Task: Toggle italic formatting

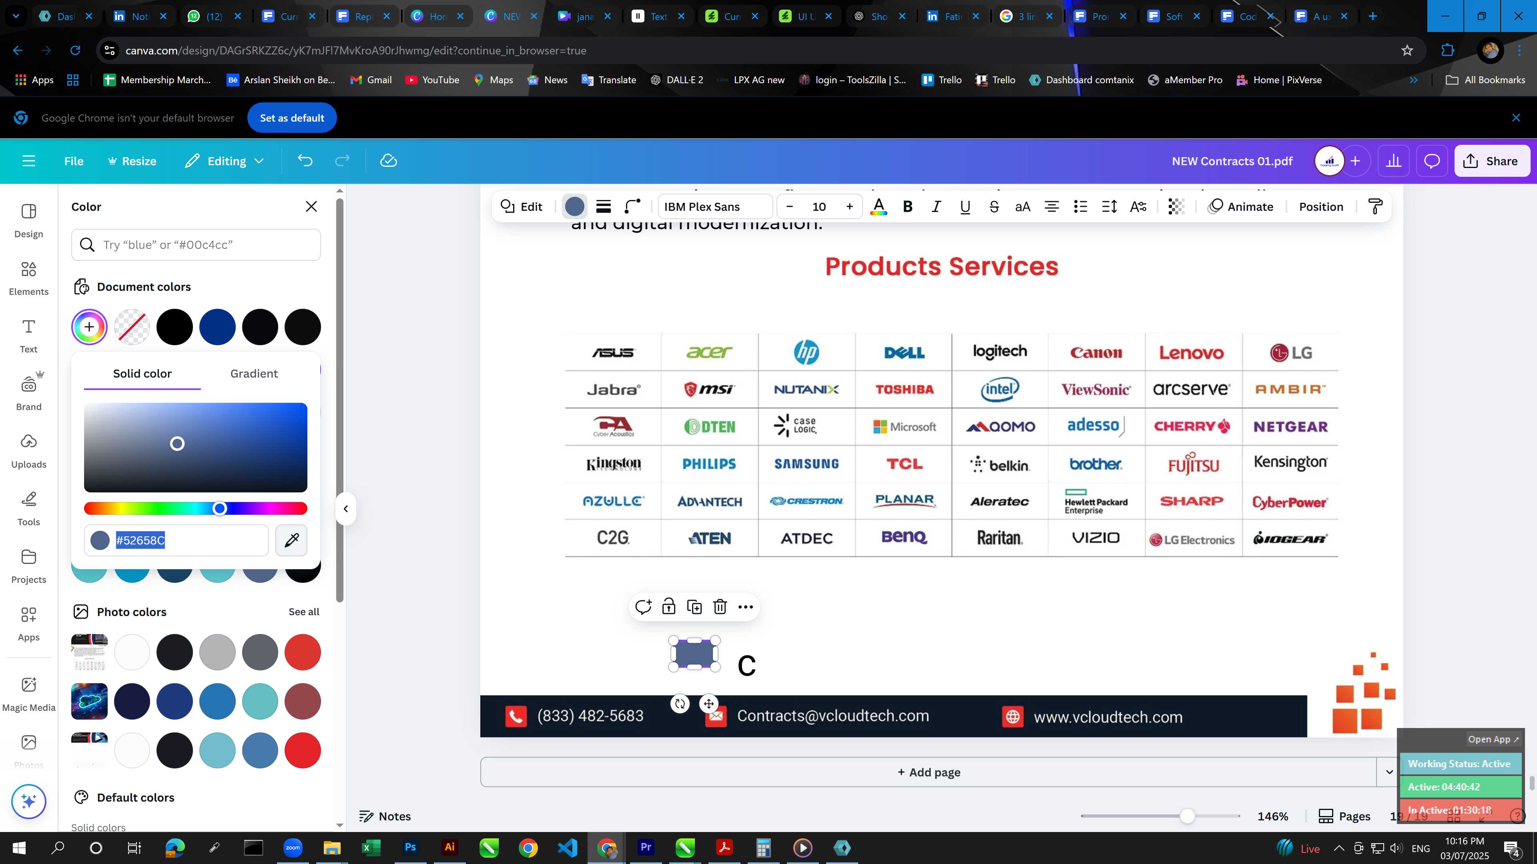Action: click(936, 207)
